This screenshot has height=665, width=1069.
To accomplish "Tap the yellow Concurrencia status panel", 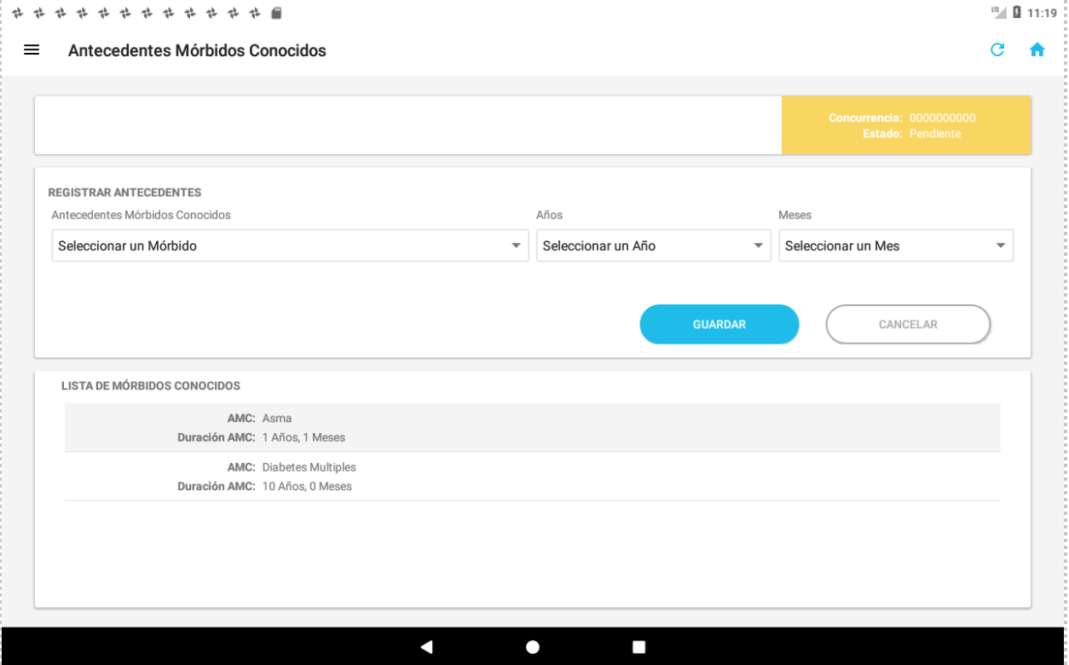I will point(906,125).
